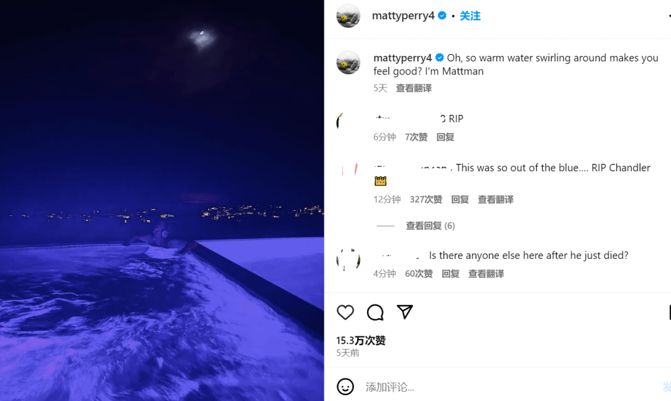View the 60次赞 likes on last comment

419,274
